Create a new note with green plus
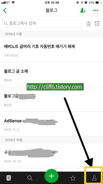Viewport: 103px width, 184px height. click(51, 176)
